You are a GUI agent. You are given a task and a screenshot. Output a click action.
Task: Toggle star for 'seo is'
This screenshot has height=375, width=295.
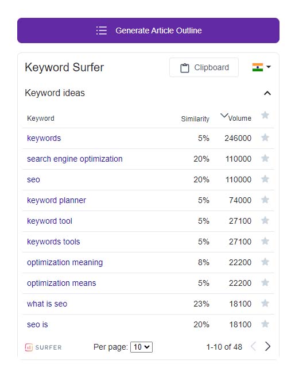[x=265, y=324]
